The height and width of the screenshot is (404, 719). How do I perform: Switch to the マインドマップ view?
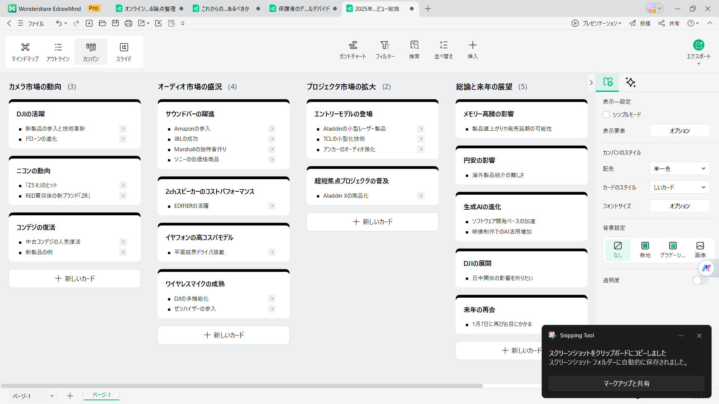coord(25,52)
